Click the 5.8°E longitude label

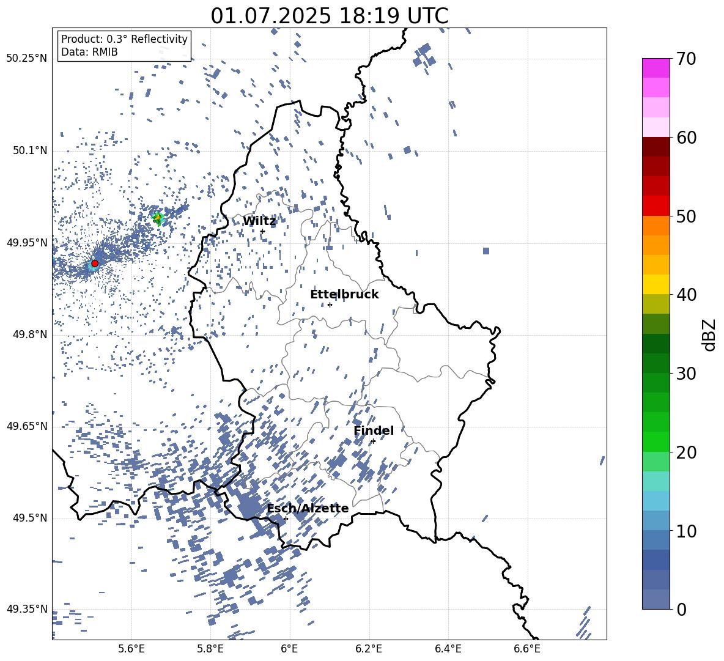point(210,649)
